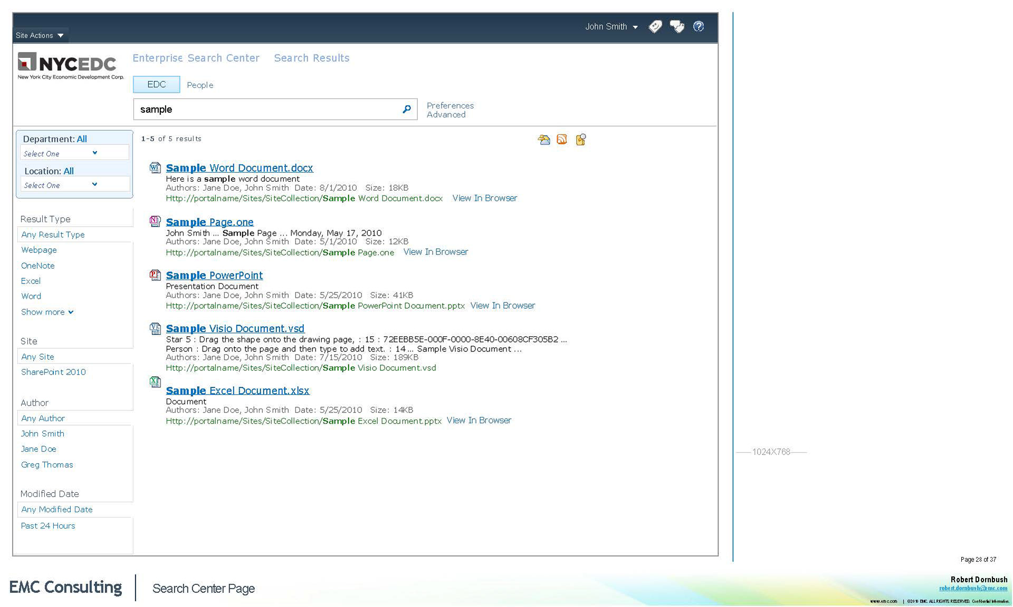This screenshot has width=1013, height=607.
Task: Click the Excel file icon in the results
Action: click(x=155, y=381)
